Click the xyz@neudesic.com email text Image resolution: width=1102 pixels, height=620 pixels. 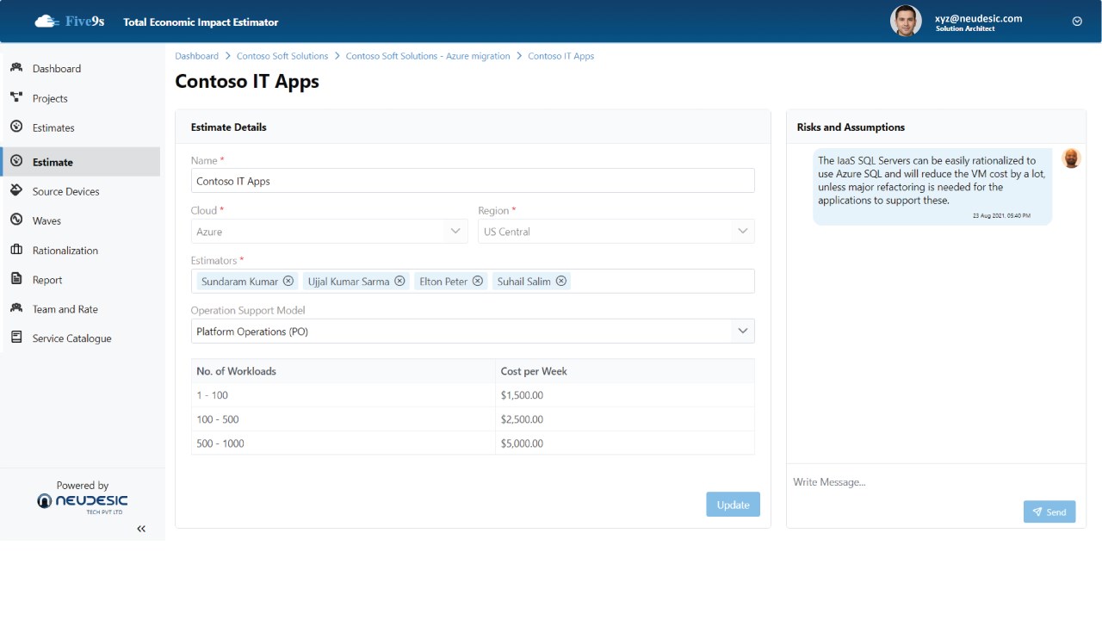tap(979, 18)
